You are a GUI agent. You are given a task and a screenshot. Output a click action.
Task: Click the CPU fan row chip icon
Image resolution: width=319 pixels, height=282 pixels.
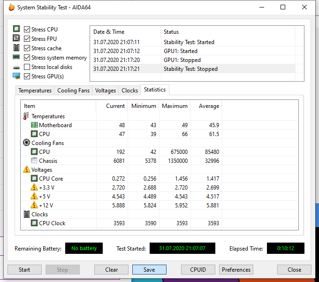[34, 152]
